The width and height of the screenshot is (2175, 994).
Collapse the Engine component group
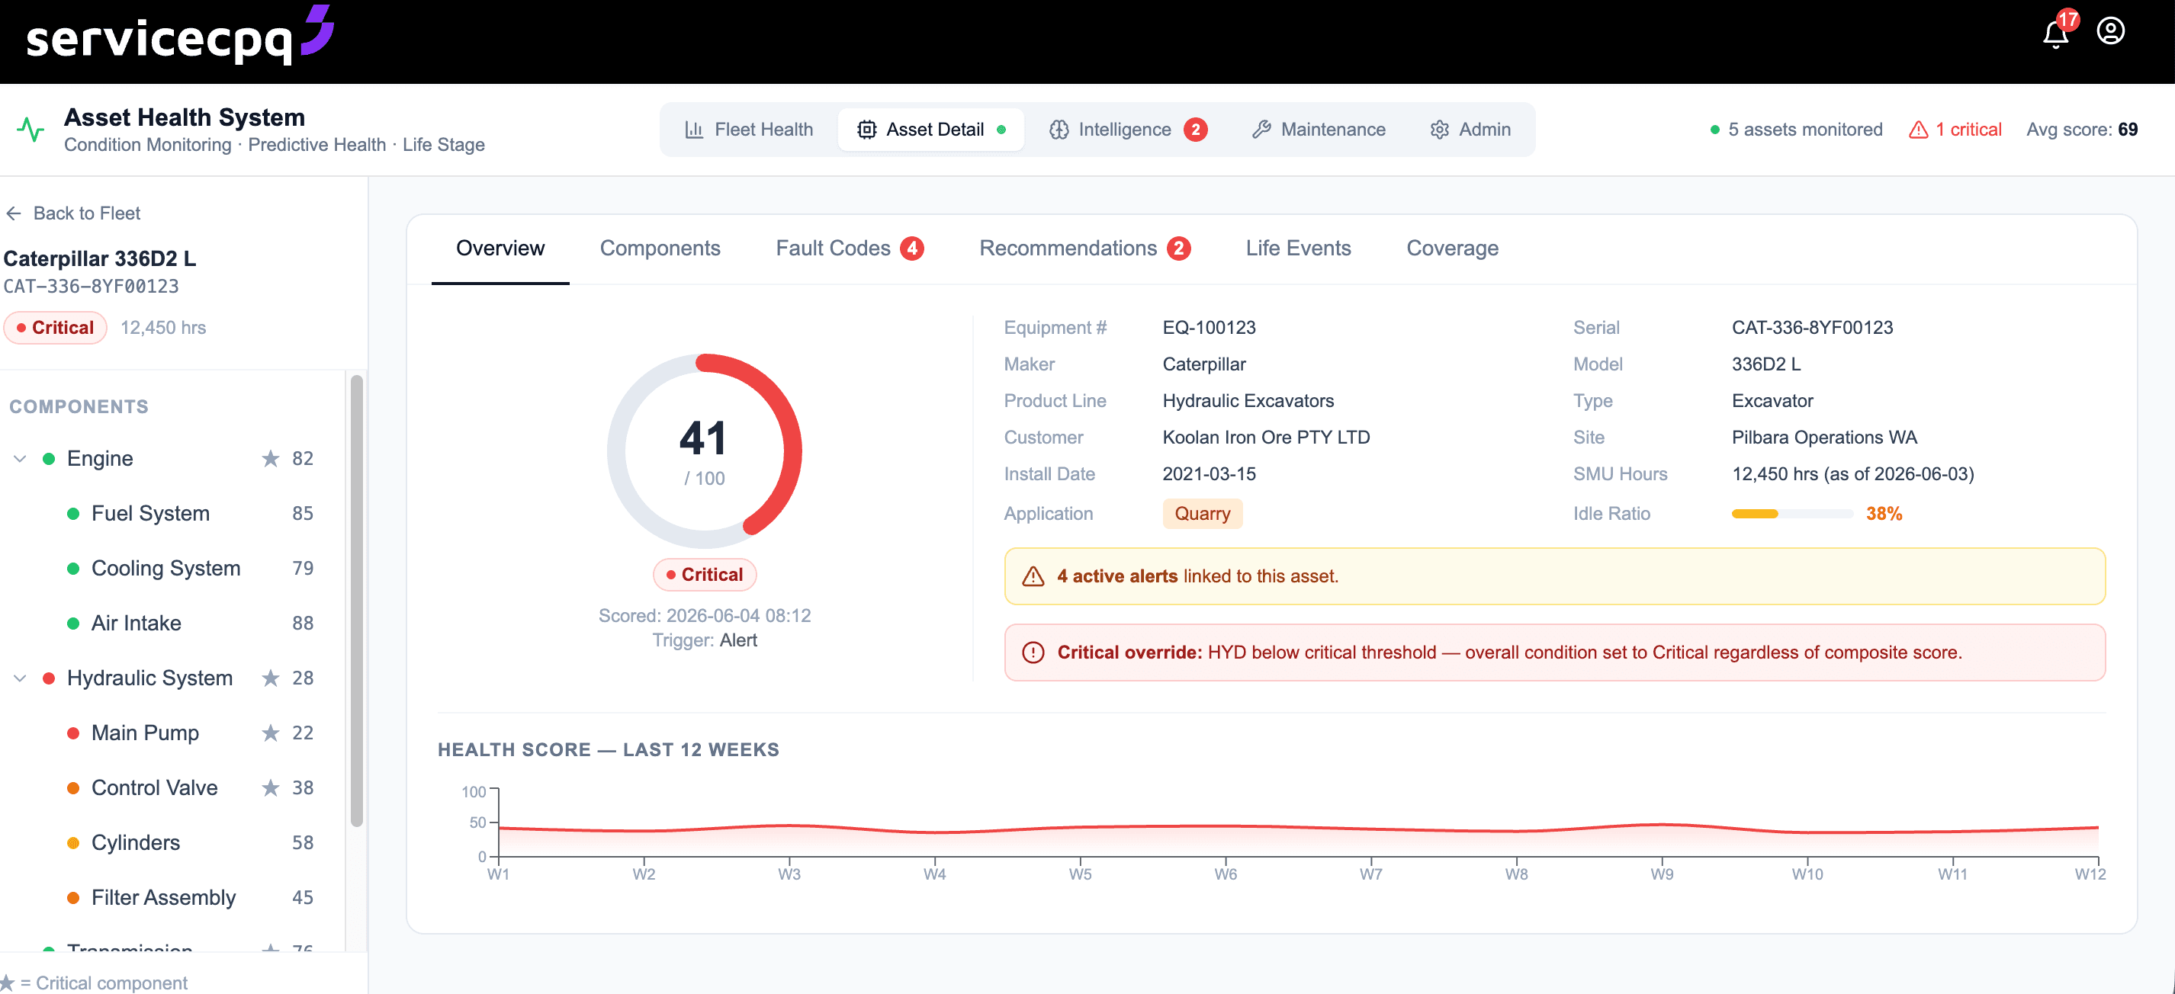(21, 458)
